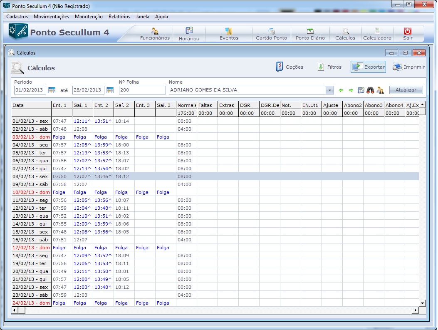Click the magnifier icon next to Cálculos heading

coord(17,68)
